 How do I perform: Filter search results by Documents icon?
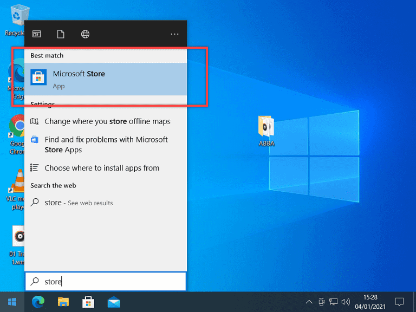61,34
